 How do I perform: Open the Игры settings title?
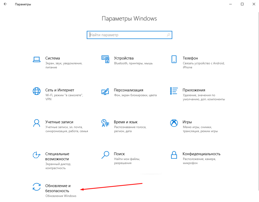click(x=187, y=122)
